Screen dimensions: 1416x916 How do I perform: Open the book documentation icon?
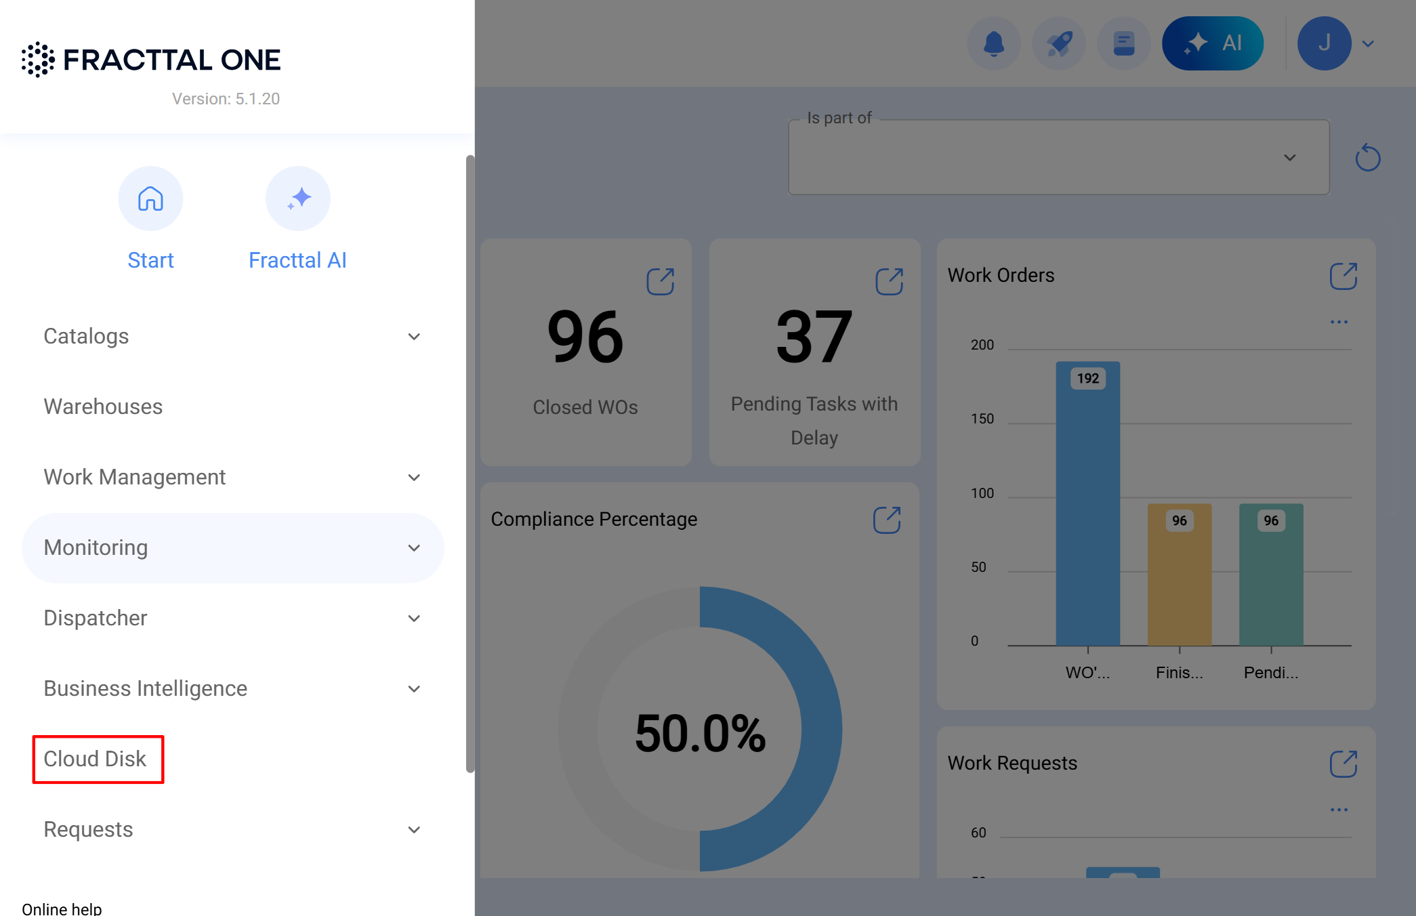(1123, 43)
